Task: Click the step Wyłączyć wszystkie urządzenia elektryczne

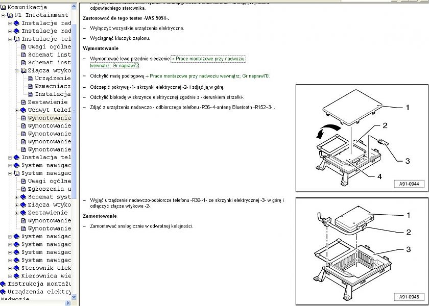Action: [x=137, y=29]
